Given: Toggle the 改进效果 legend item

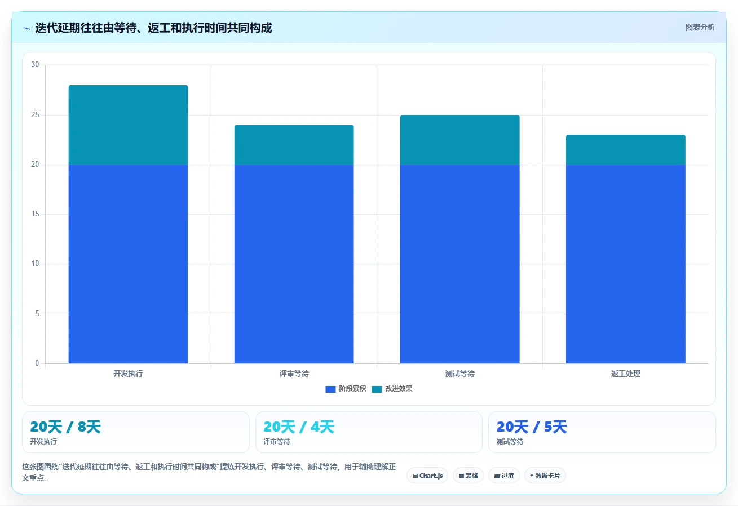Looking at the screenshot, I should 392,389.
